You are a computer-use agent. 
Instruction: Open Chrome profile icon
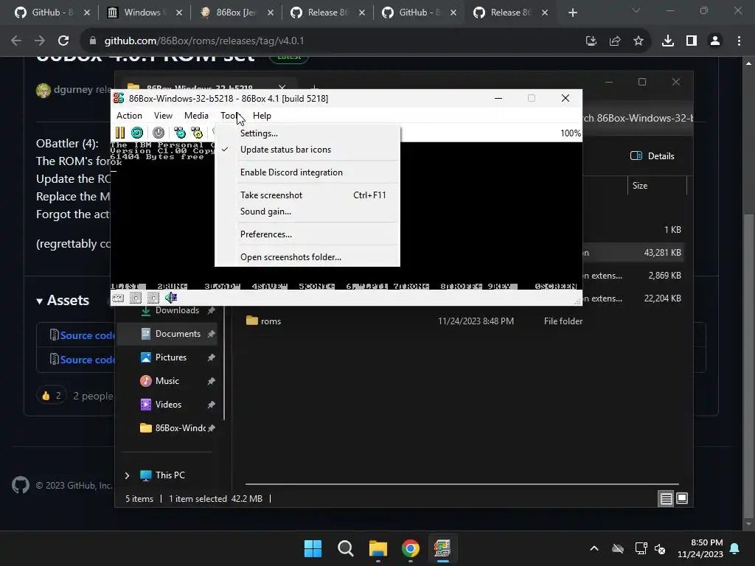[x=715, y=41]
